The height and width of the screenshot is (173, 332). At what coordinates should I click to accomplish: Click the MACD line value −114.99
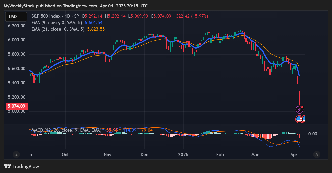128,130
